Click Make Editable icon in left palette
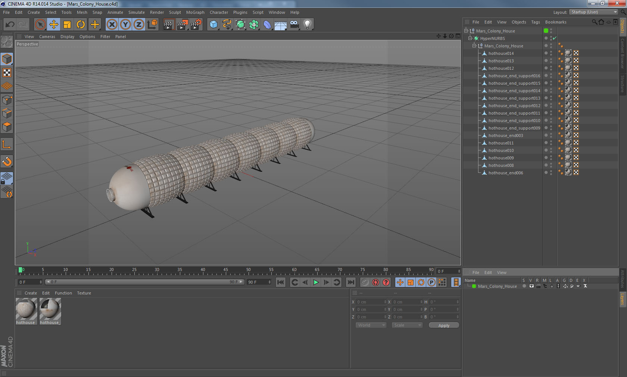The width and height of the screenshot is (627, 377). point(7,42)
